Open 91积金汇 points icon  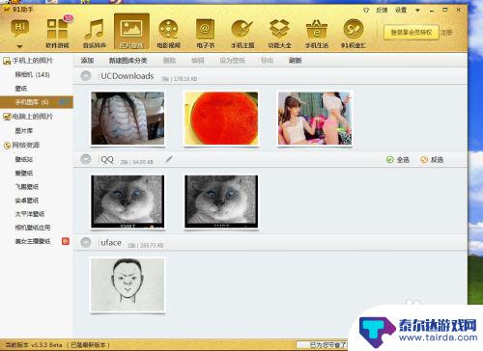(354, 33)
